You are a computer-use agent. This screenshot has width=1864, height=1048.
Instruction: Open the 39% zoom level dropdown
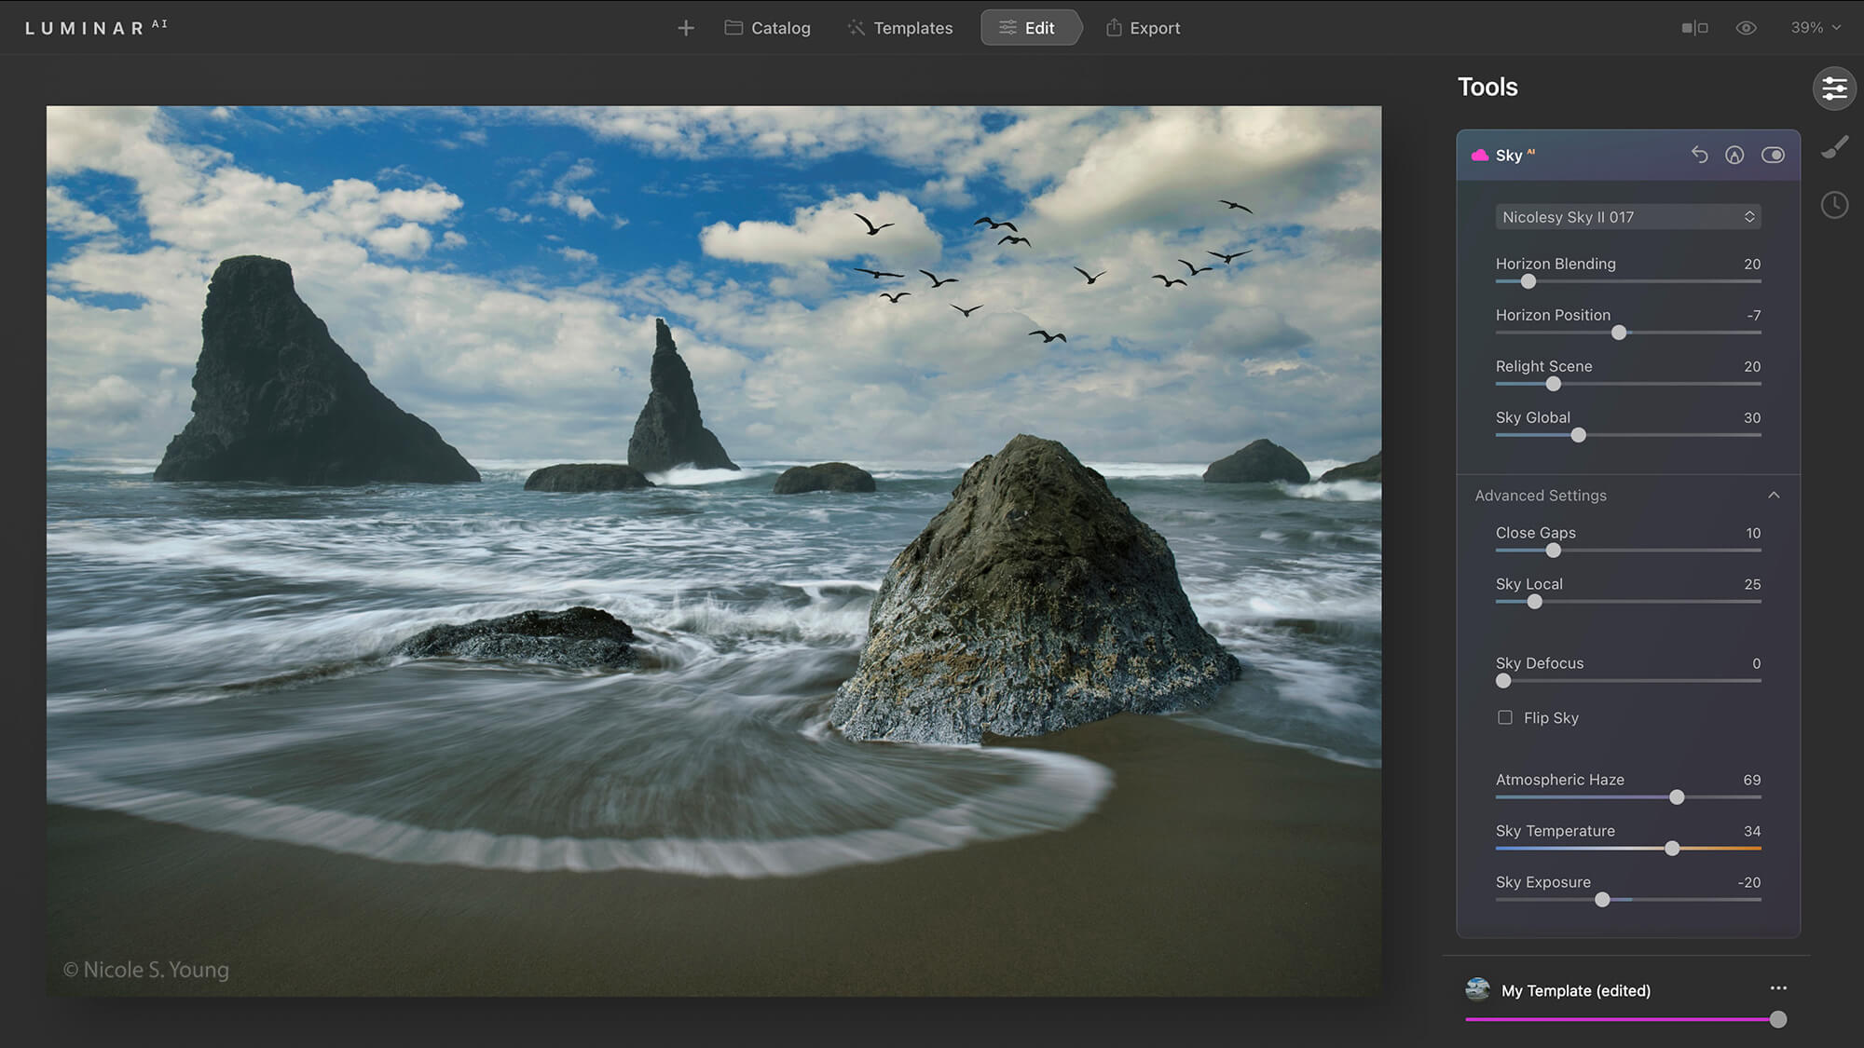click(x=1815, y=28)
